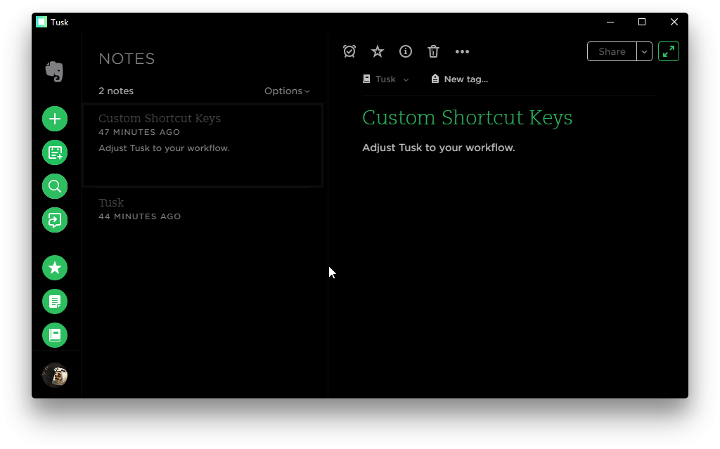Image resolution: width=720 pixels, height=449 pixels.
Task: Select the Tusk note in list
Action: pos(202,209)
